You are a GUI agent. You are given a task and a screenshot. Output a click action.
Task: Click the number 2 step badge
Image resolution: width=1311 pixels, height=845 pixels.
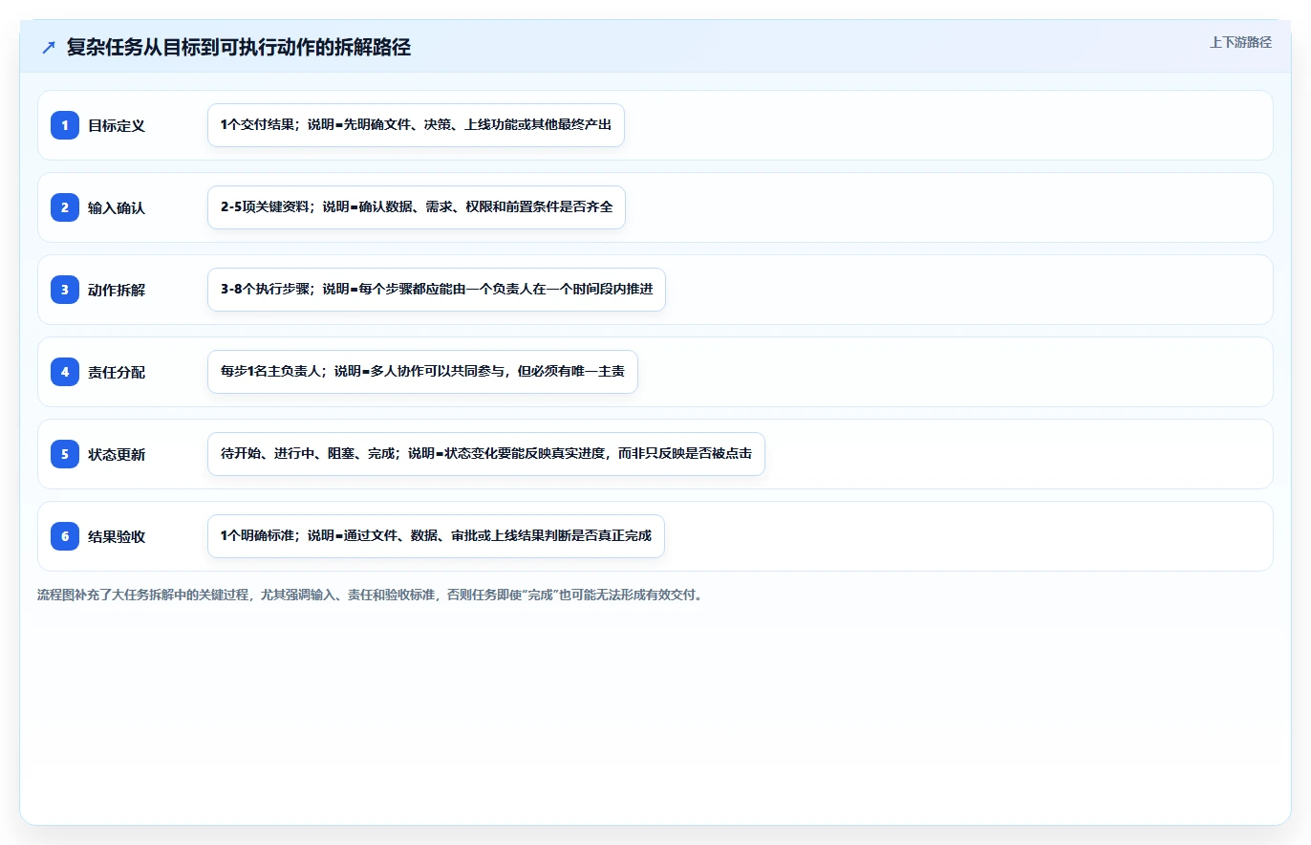[x=65, y=207]
